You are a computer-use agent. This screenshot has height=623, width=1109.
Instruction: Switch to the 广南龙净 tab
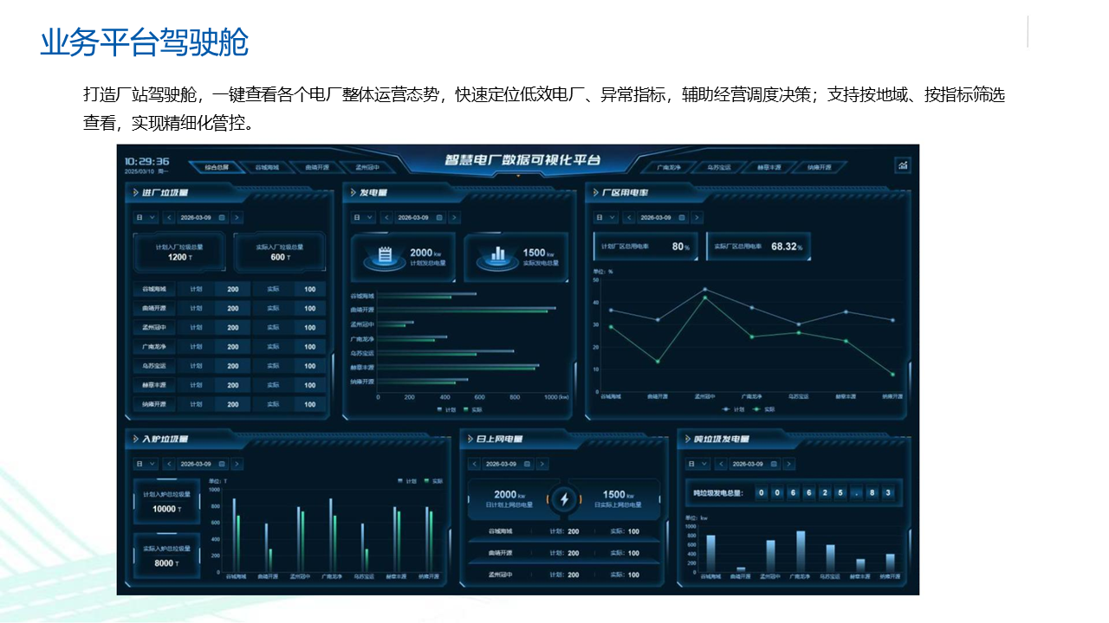pos(669,167)
